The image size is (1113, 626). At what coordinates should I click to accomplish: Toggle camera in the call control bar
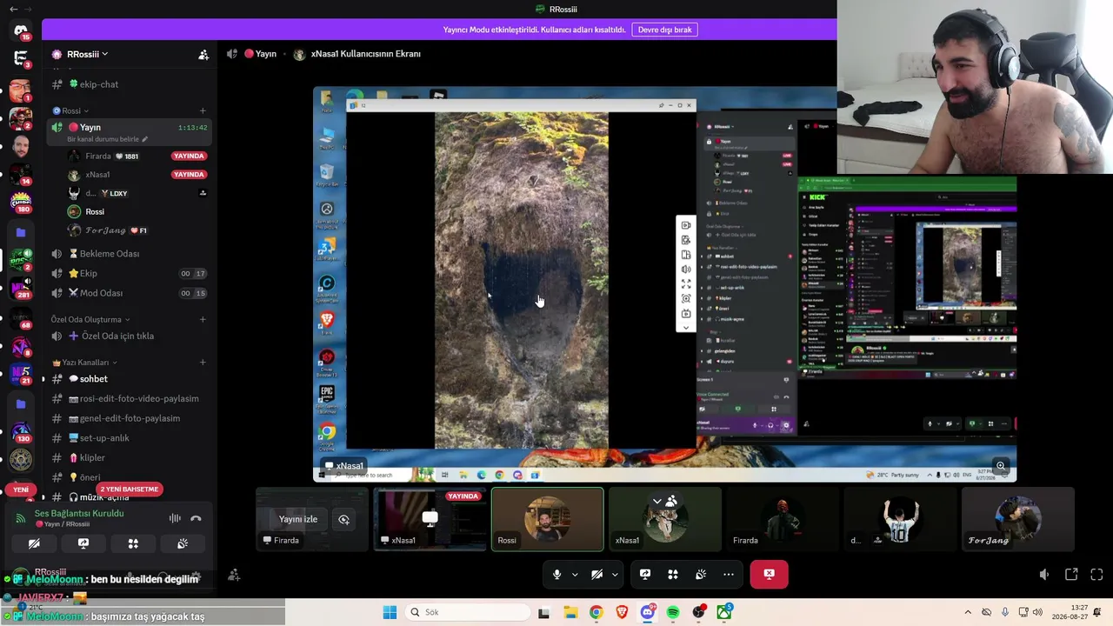coord(596,574)
